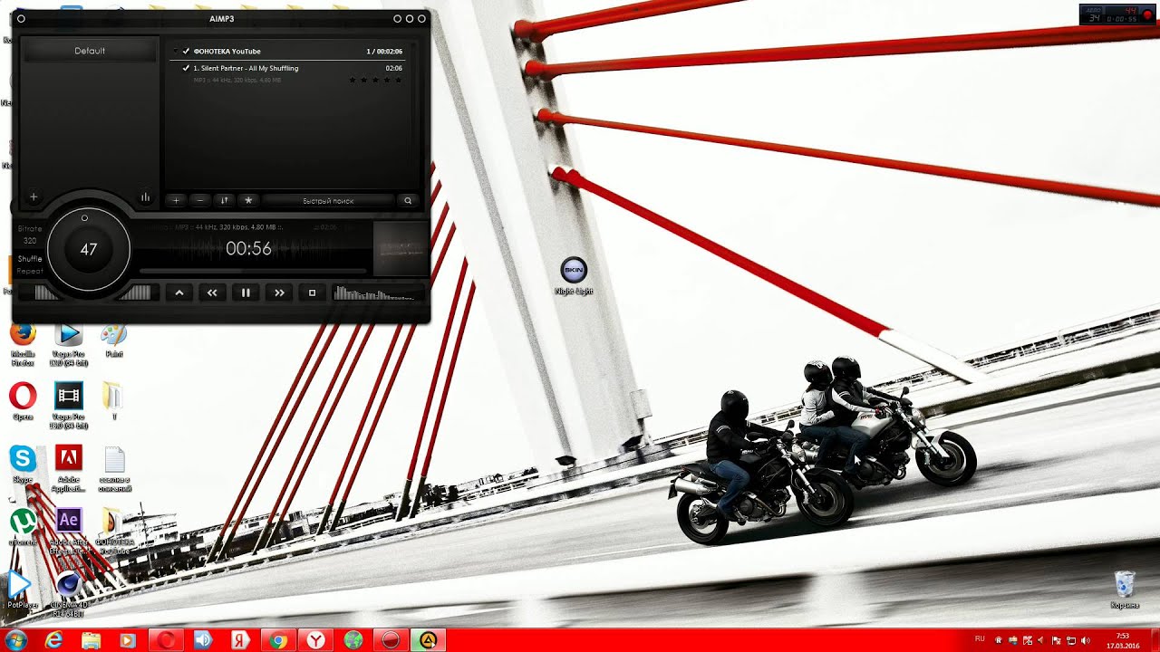1160x652 pixels.
Task: Open the Windows Start menu
Action: [x=15, y=640]
